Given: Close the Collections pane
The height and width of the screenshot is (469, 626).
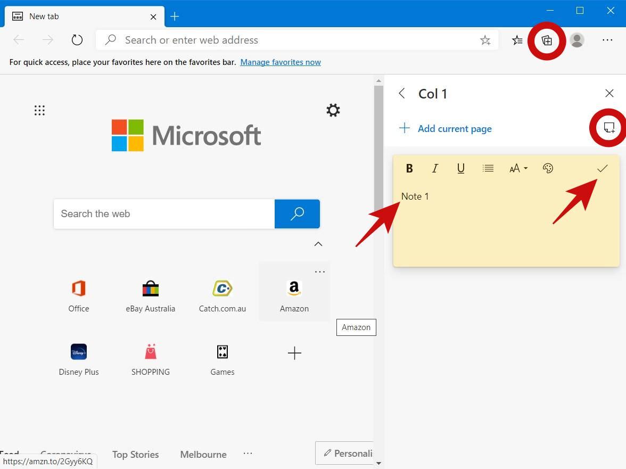Looking at the screenshot, I should click(609, 93).
